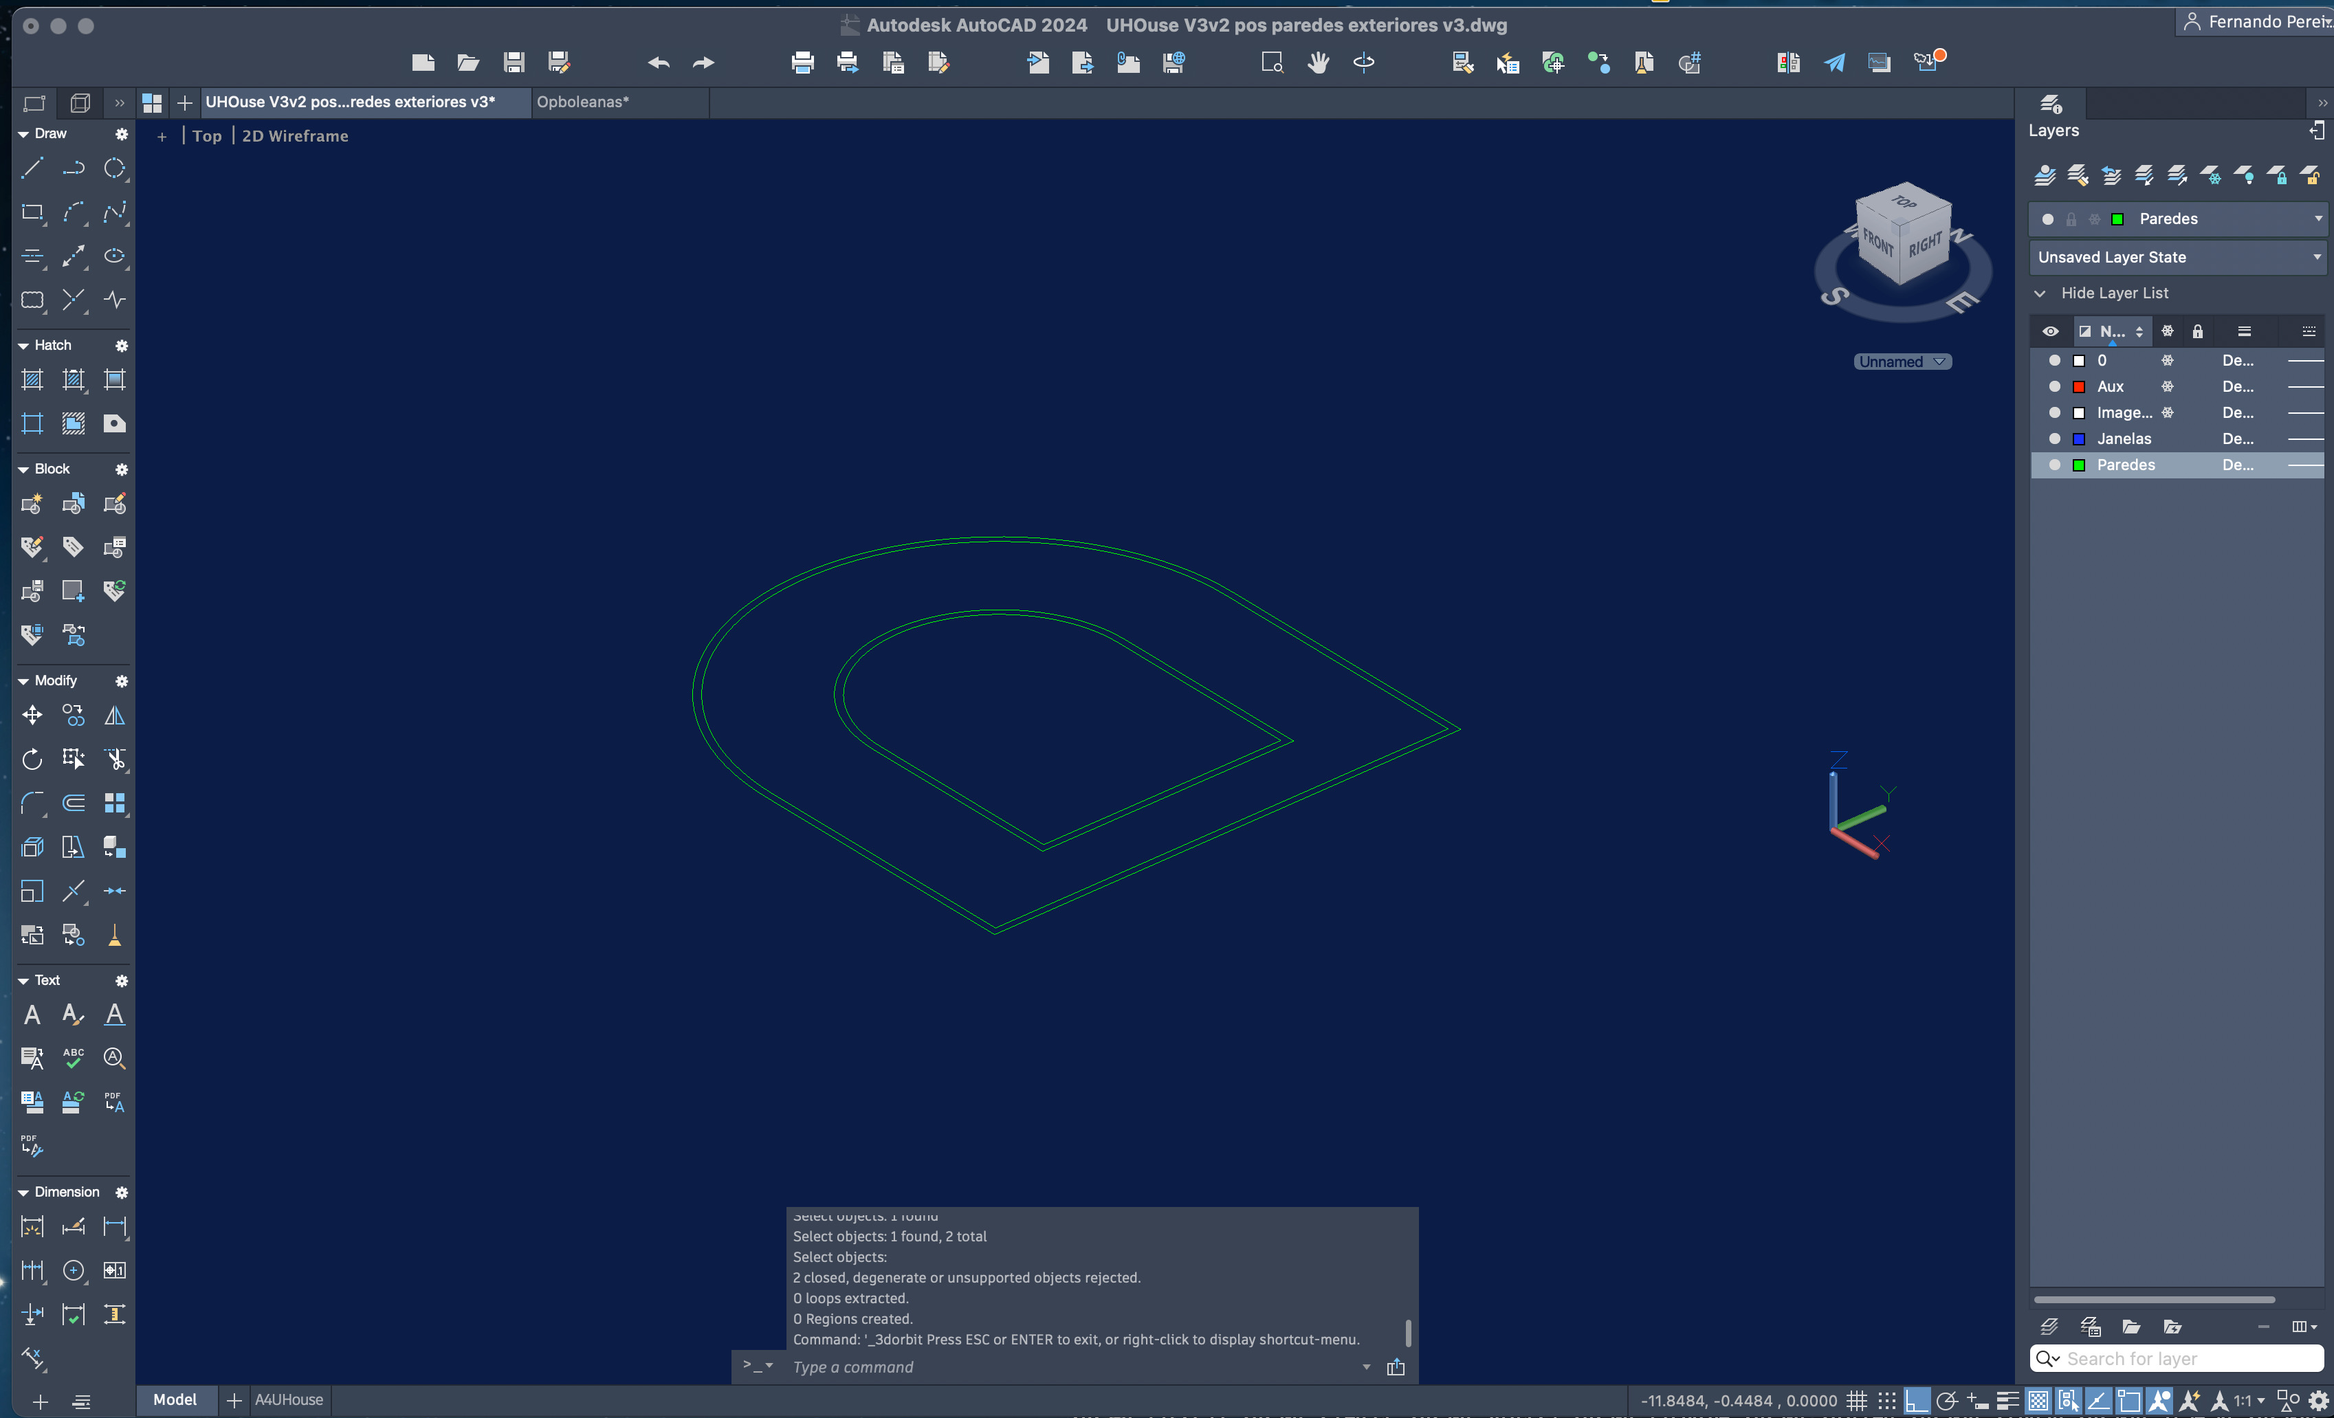Collapse the Draw panel section
The width and height of the screenshot is (2334, 1418).
(23, 133)
